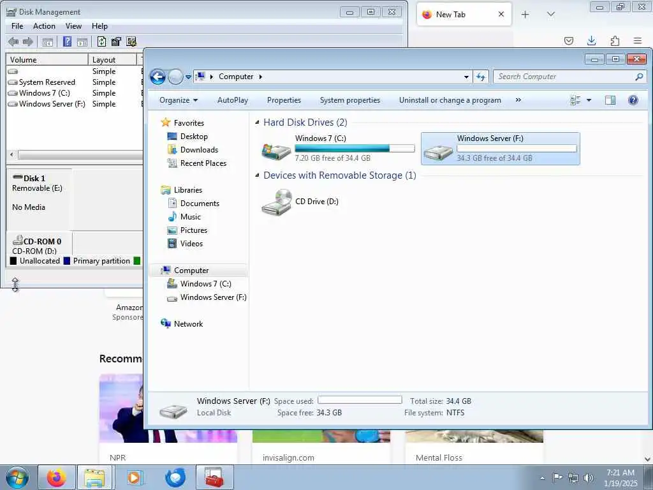Click Show/Hide Action Pane icon in Disk Management
Image resolution: width=653 pixels, height=490 pixels.
point(82,41)
